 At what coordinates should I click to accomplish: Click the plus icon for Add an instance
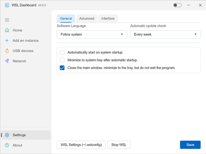(x=7, y=40)
